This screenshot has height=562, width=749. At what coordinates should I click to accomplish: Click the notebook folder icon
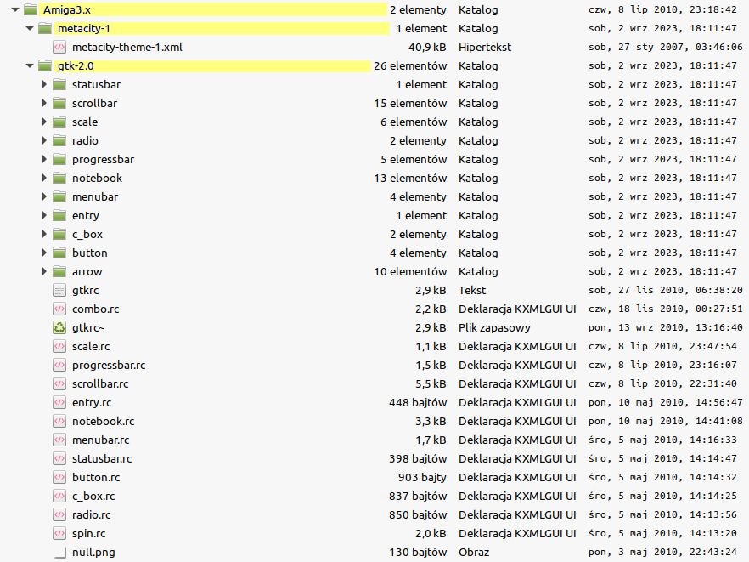pos(59,178)
